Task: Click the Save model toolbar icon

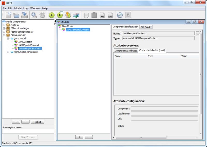Action: (25, 15)
